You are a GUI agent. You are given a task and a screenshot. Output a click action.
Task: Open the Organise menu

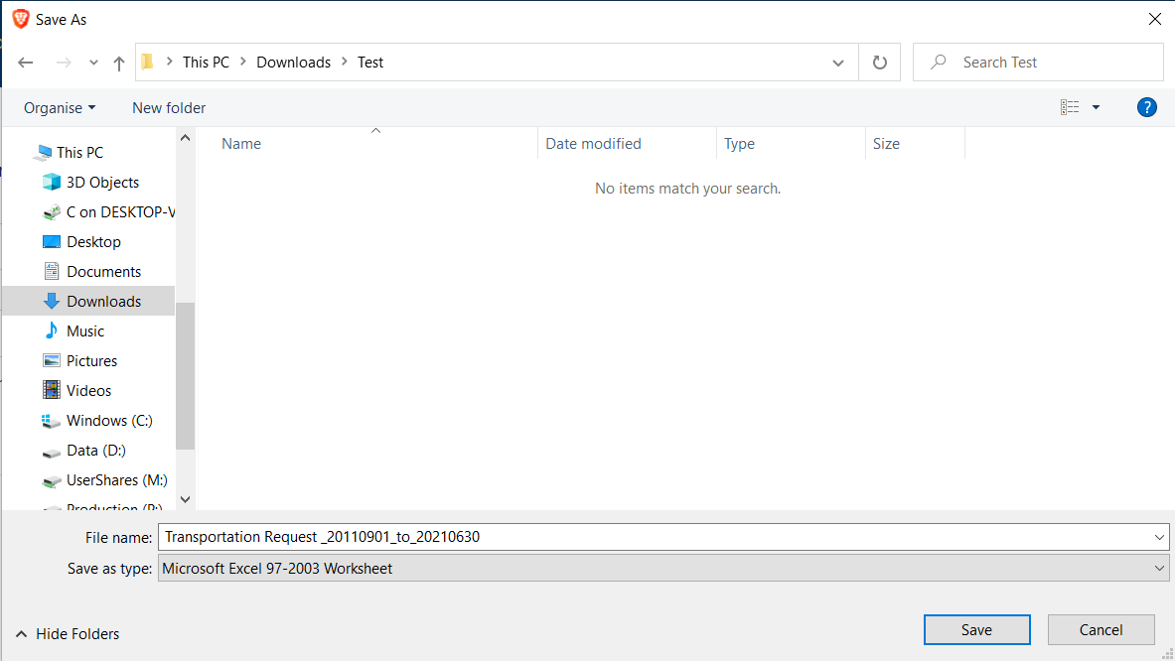(58, 107)
